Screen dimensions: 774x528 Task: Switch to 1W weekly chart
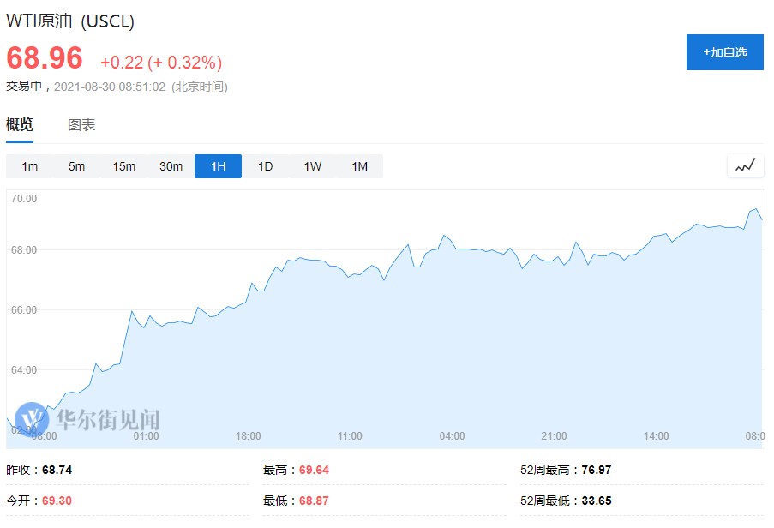[312, 166]
